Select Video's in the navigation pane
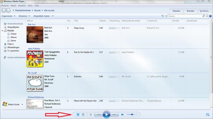 pyautogui.click(x=9, y=44)
